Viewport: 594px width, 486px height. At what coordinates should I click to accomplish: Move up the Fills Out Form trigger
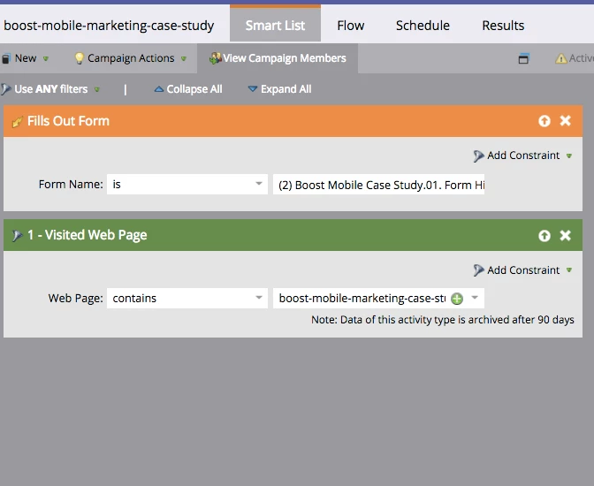(544, 121)
